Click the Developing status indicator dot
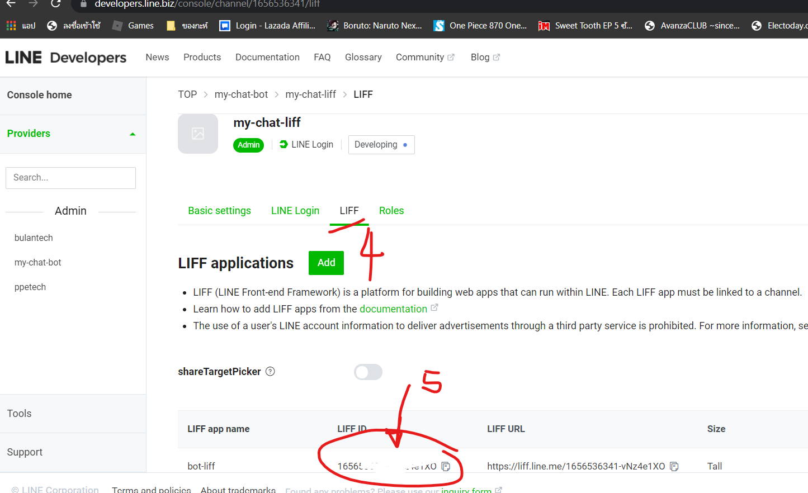The width and height of the screenshot is (808, 493). pyautogui.click(x=404, y=144)
